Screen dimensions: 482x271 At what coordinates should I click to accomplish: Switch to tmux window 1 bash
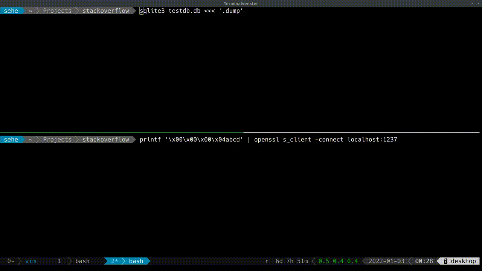(73, 261)
